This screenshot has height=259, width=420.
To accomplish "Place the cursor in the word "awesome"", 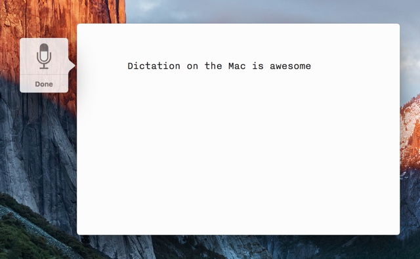I will [x=290, y=66].
